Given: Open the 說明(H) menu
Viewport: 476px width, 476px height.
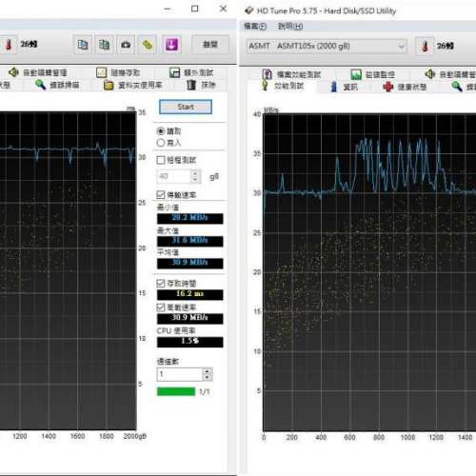Looking at the screenshot, I should click(x=290, y=27).
